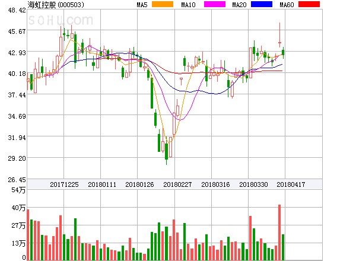Click the red MA60 legend swatch
This screenshot has height=261, width=356.
(309, 4)
